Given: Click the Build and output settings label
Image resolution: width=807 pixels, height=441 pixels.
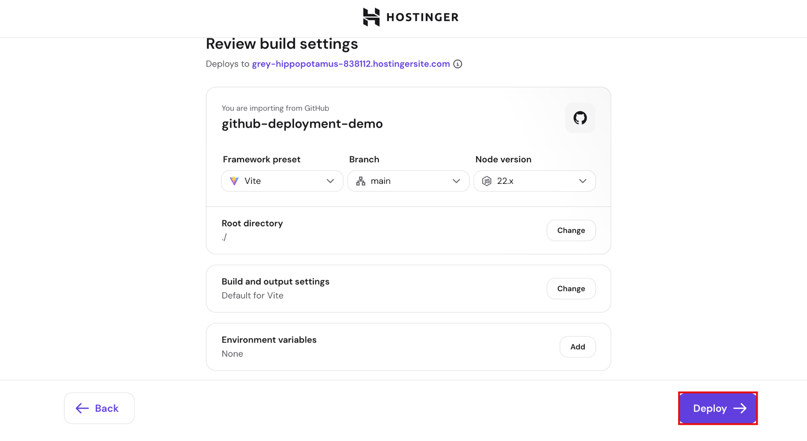Looking at the screenshot, I should point(275,282).
